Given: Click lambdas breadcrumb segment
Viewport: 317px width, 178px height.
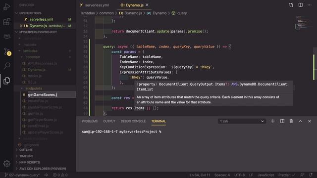Looking at the screenshot, I should coord(88,13).
